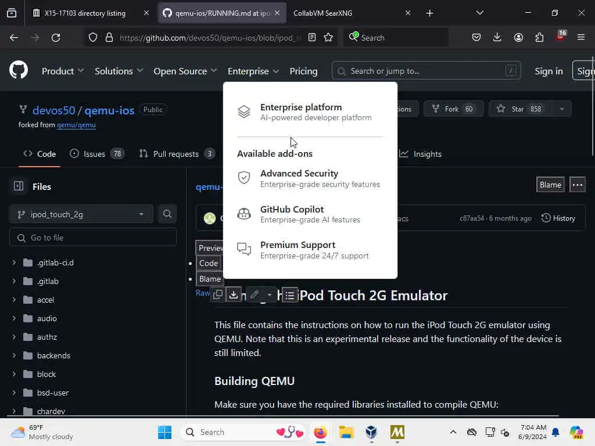The width and height of the screenshot is (595, 446).
Task: Go back to the previous page
Action: (x=14, y=38)
